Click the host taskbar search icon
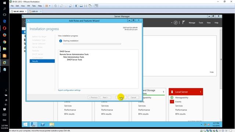This screenshot has height=132, width=235. point(4,9)
